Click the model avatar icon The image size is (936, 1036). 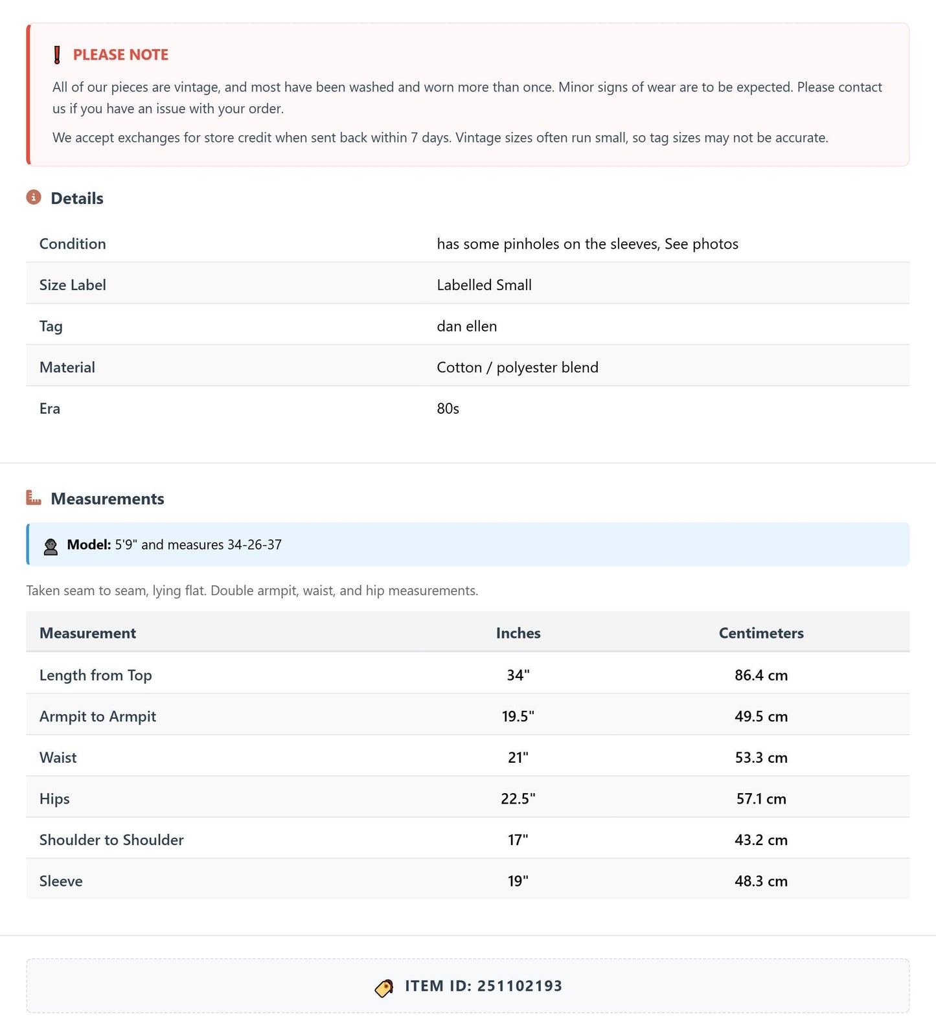(x=51, y=546)
